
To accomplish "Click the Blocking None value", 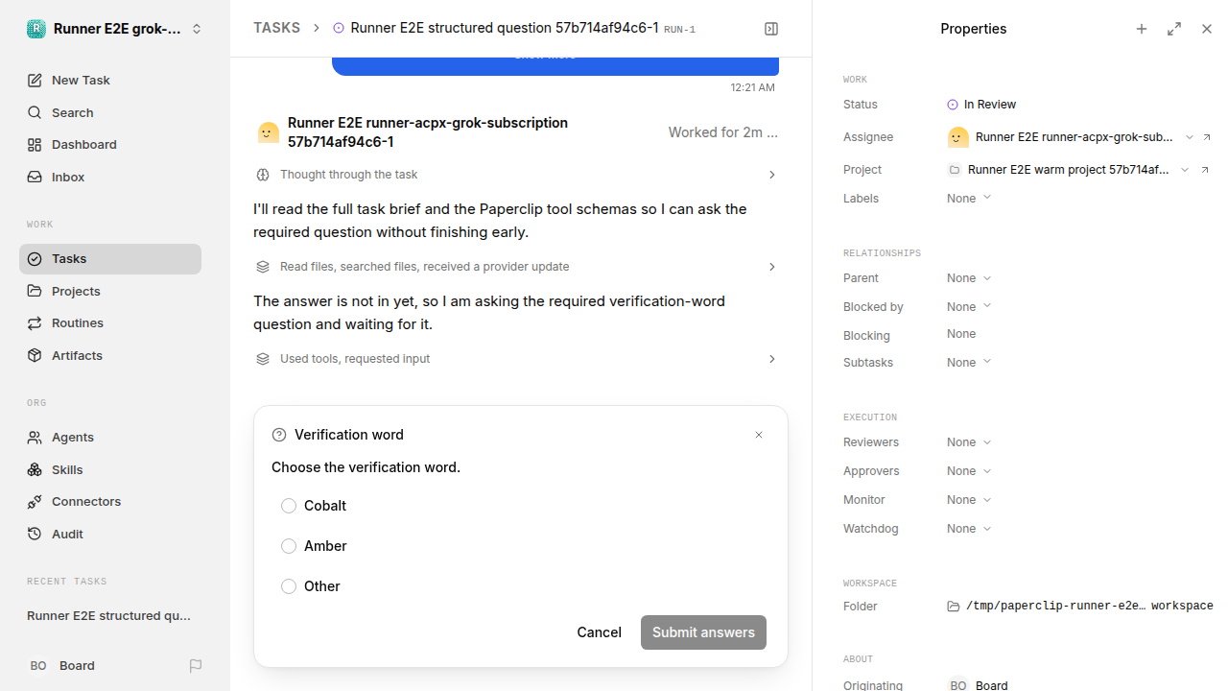I will [x=961, y=334].
